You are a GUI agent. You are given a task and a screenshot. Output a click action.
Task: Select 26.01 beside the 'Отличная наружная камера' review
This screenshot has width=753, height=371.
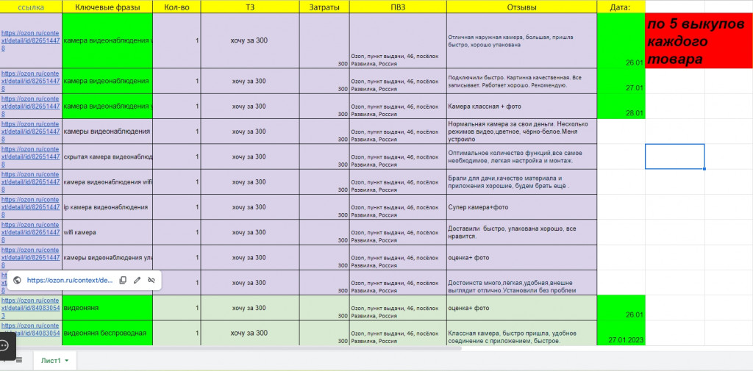point(621,41)
